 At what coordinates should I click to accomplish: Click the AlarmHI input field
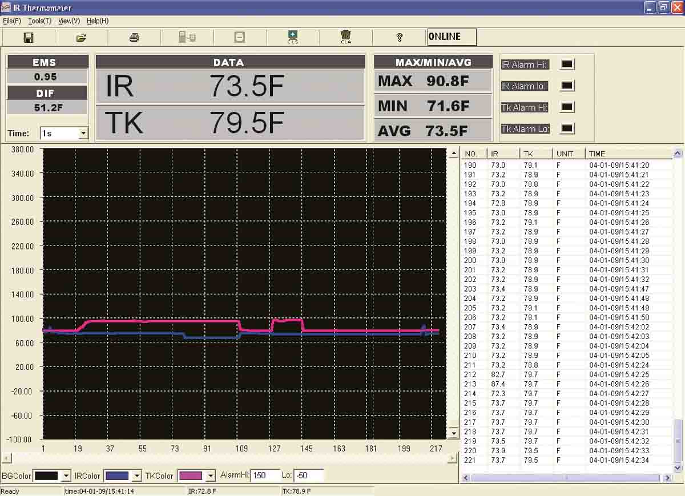[x=264, y=475]
